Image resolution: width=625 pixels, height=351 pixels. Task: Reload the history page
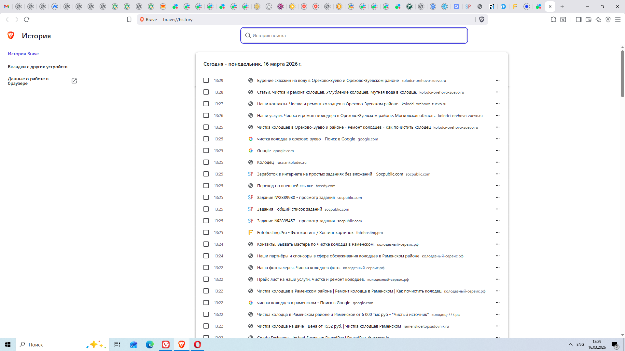coord(27,19)
